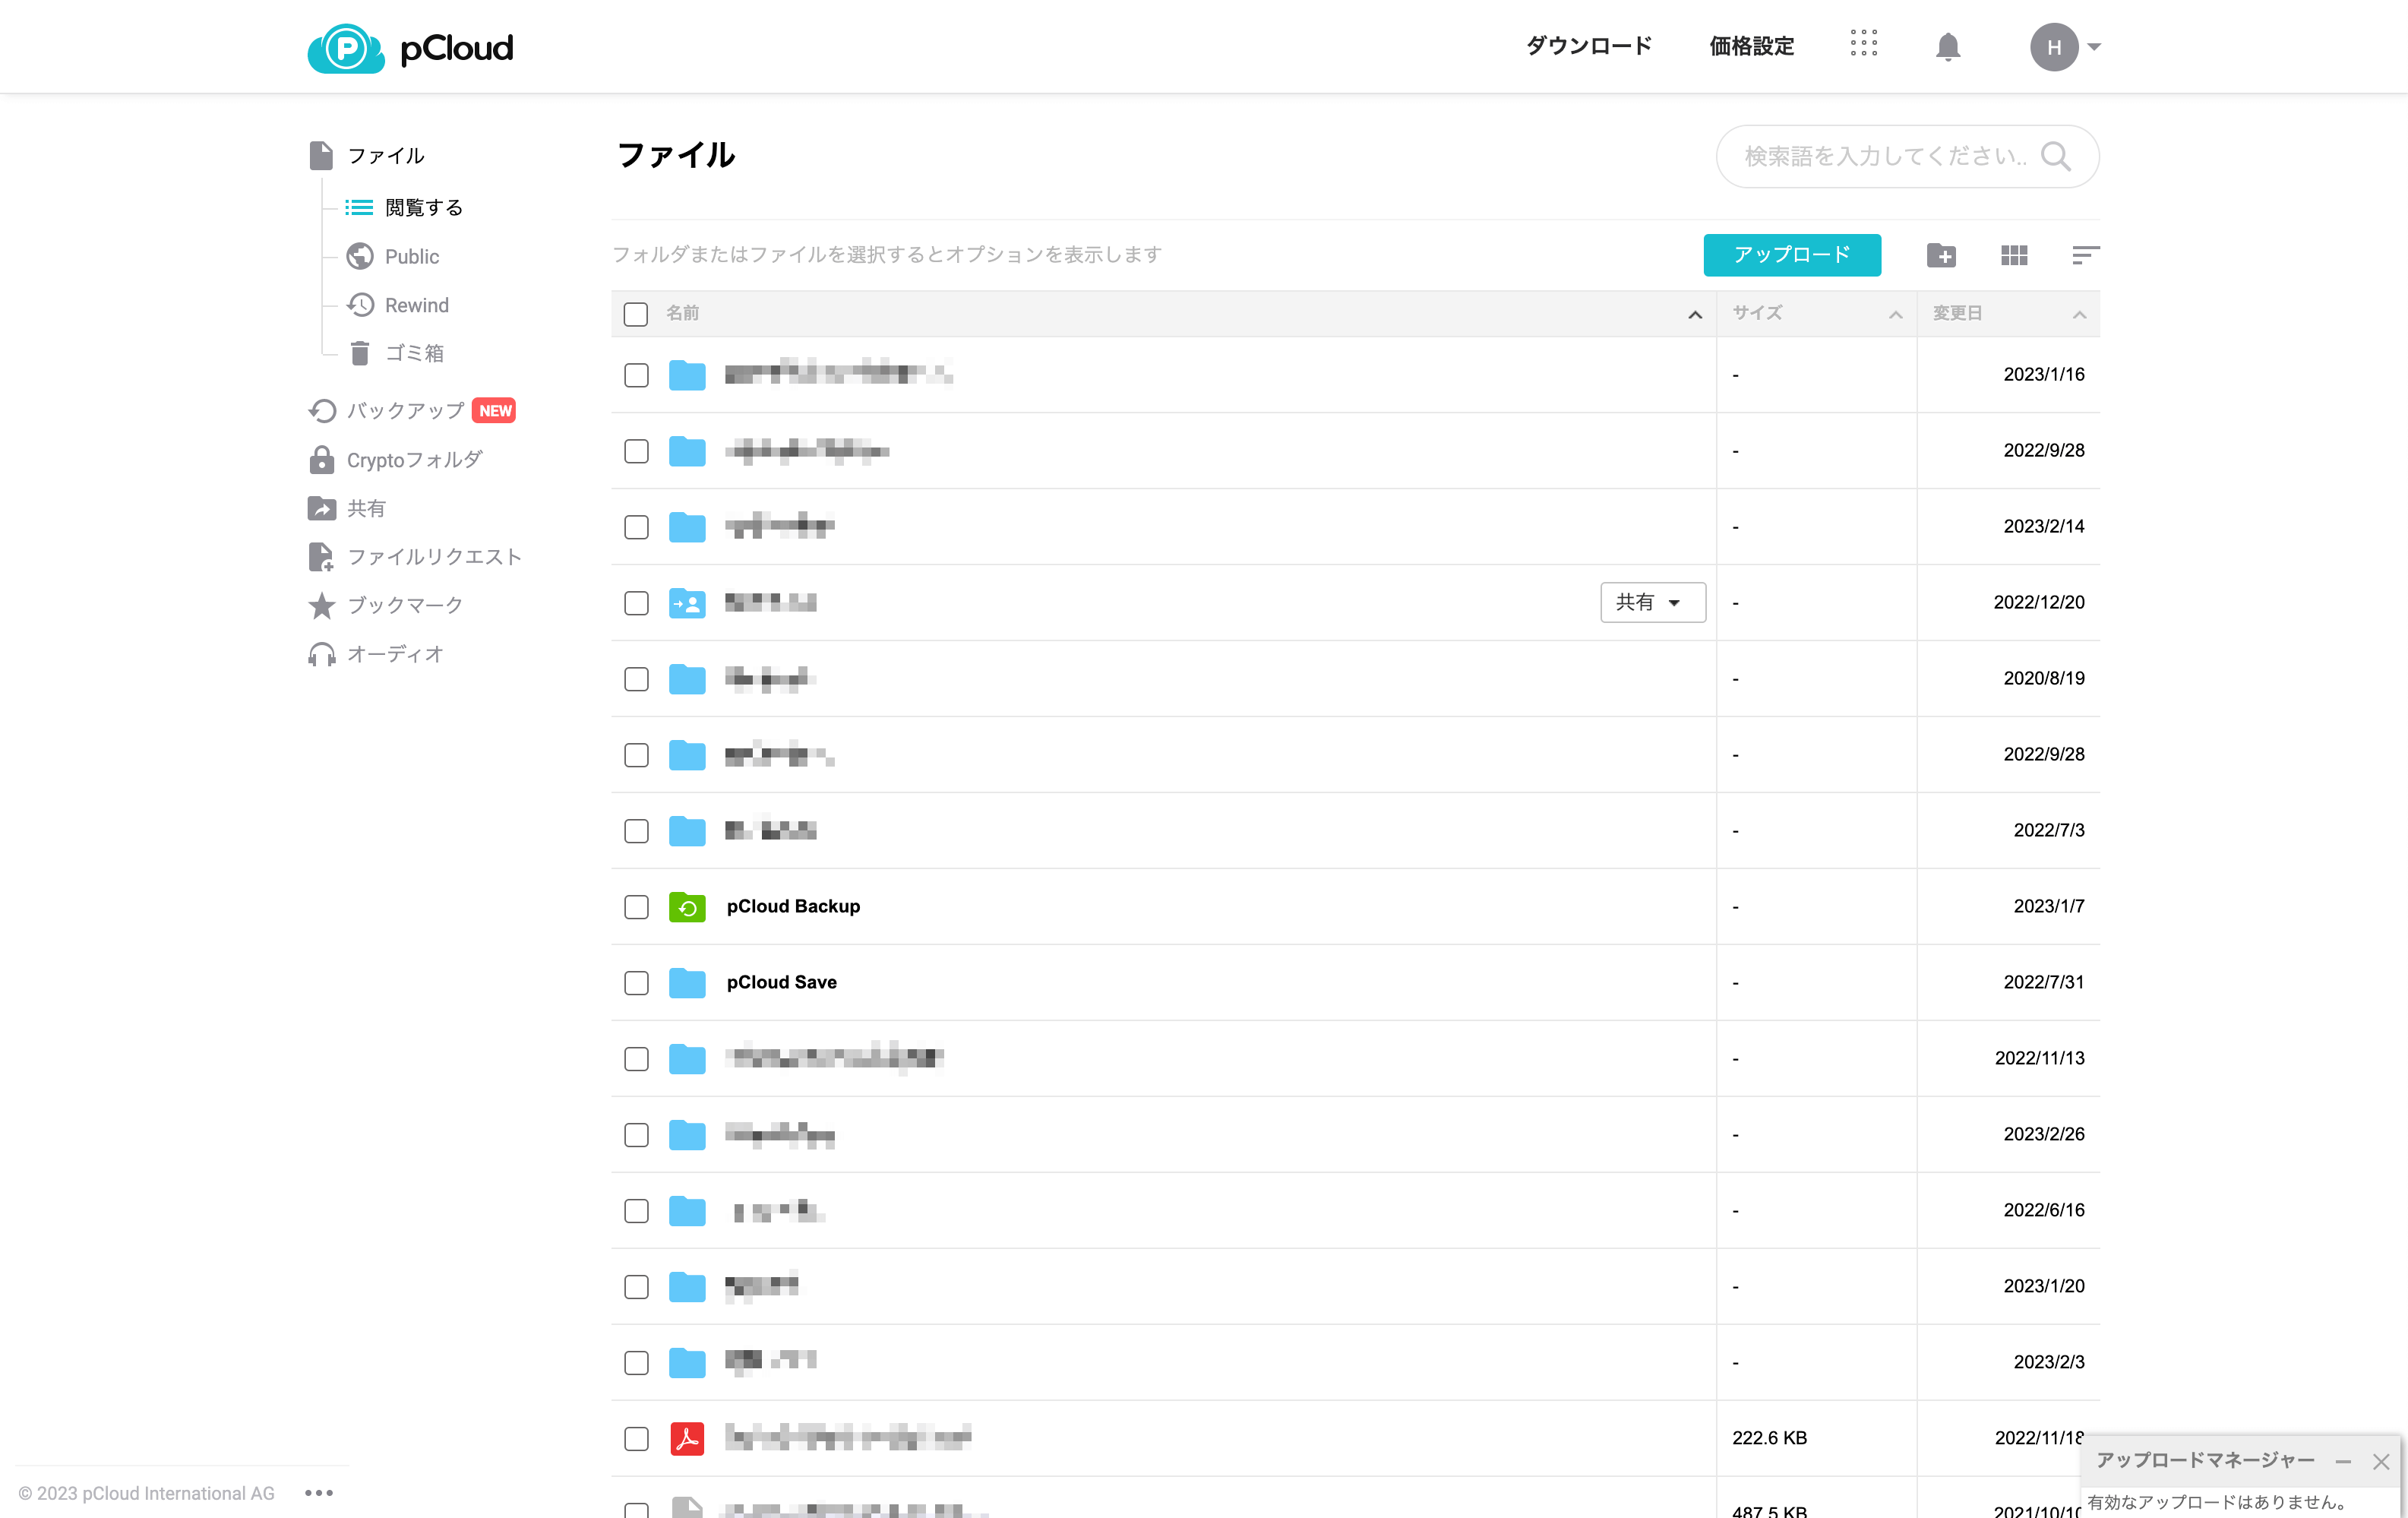The width and height of the screenshot is (2408, 1518).
Task: Click folder icon in row dated 2023/1/20
Action: [x=687, y=1287]
